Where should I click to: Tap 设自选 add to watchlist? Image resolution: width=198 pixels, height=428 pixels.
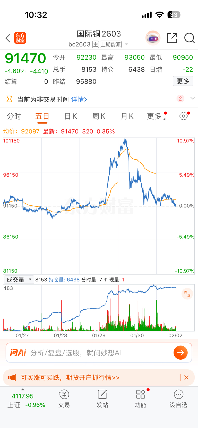[178, 399]
